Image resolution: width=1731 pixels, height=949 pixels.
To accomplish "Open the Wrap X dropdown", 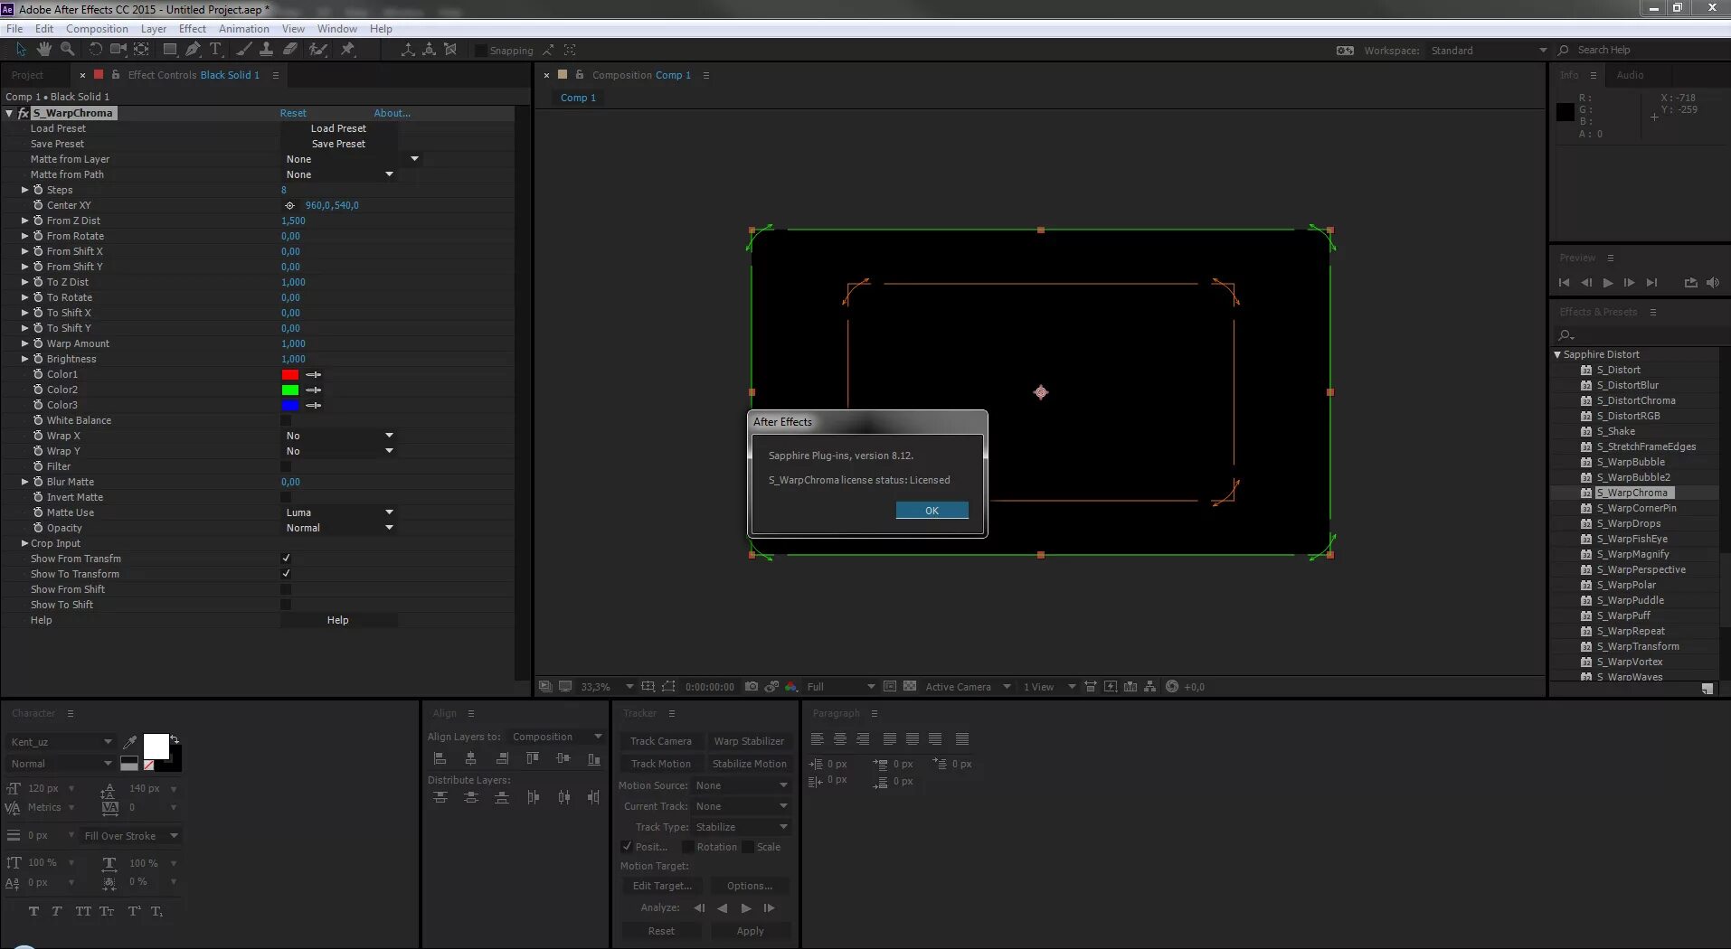I will pyautogui.click(x=339, y=436).
